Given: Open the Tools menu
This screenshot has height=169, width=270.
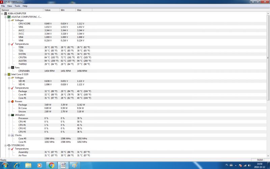Looking at the screenshot, I should point(17,6).
